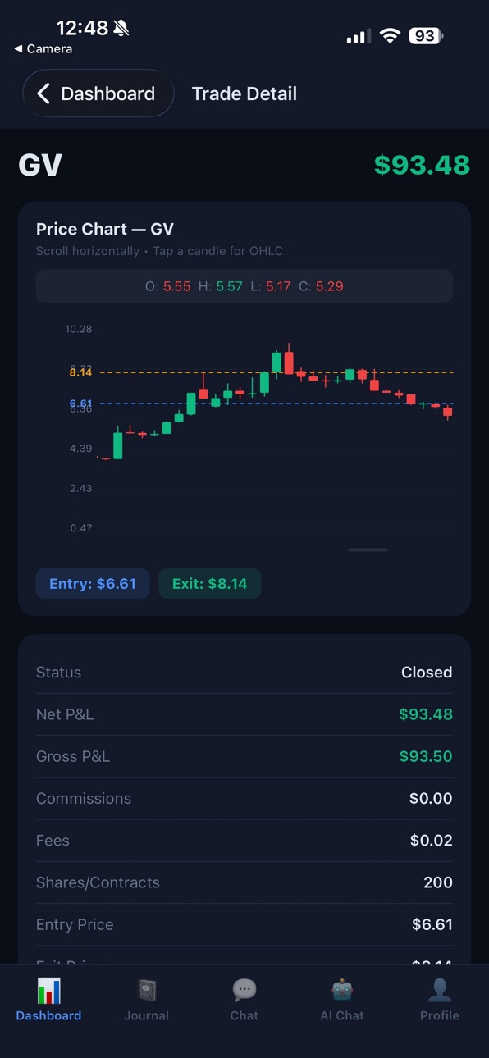
Task: Open the Journal notebook icon
Action: (146, 991)
